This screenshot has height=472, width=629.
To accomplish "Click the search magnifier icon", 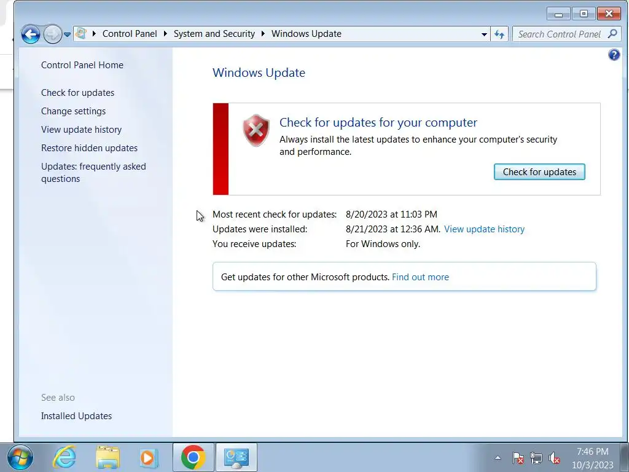I will (612, 34).
